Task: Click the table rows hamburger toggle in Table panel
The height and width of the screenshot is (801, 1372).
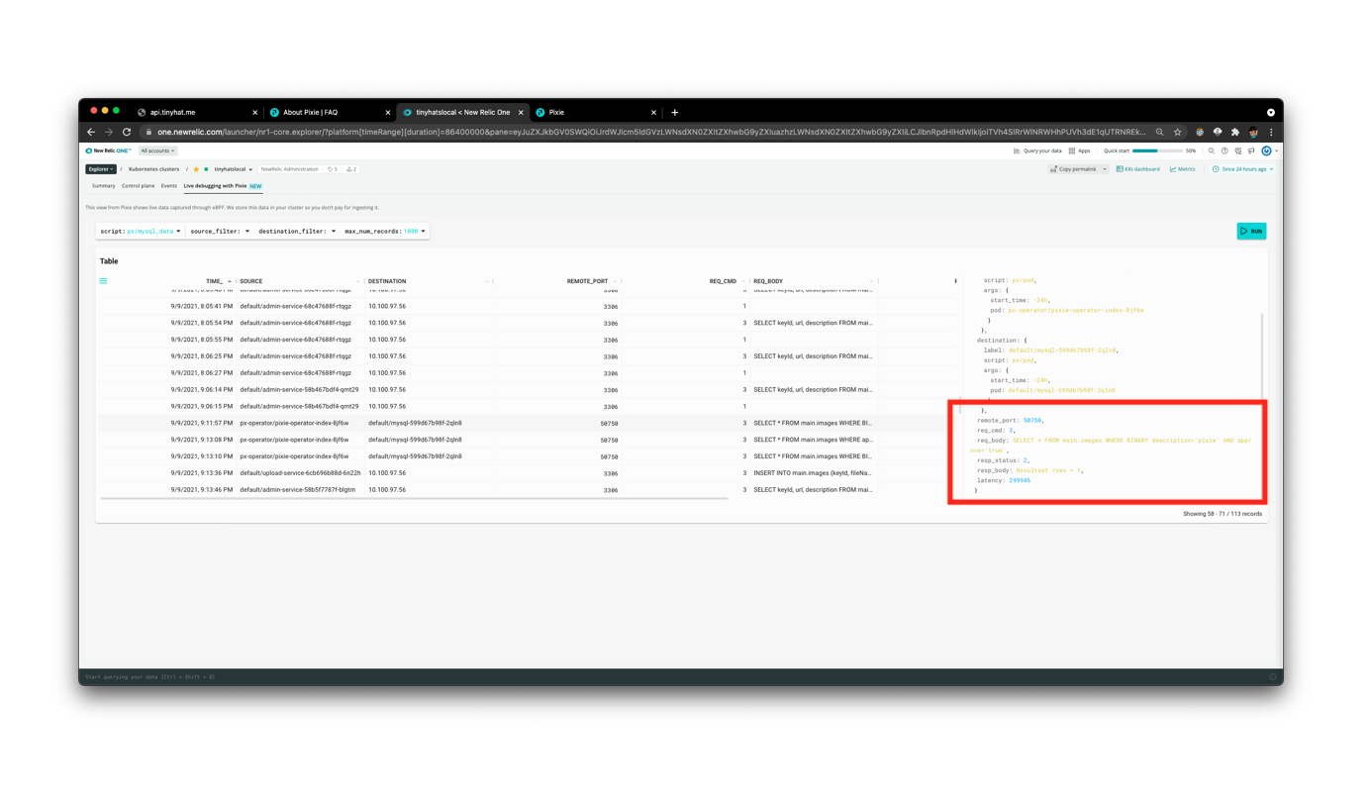Action: click(x=102, y=280)
